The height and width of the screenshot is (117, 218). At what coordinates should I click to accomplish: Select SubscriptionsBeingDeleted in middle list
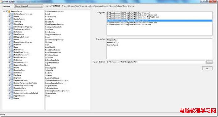[57, 91]
